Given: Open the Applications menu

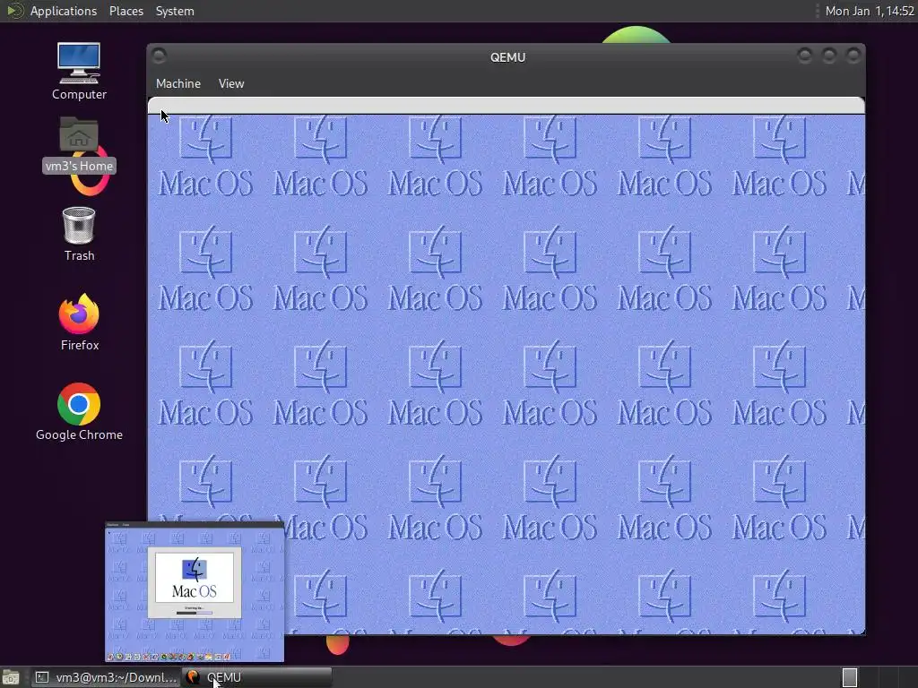Looking at the screenshot, I should pos(64,11).
